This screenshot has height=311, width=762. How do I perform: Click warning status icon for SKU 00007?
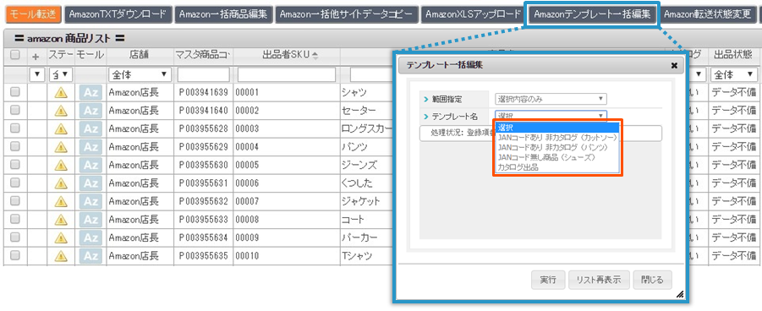(x=61, y=201)
